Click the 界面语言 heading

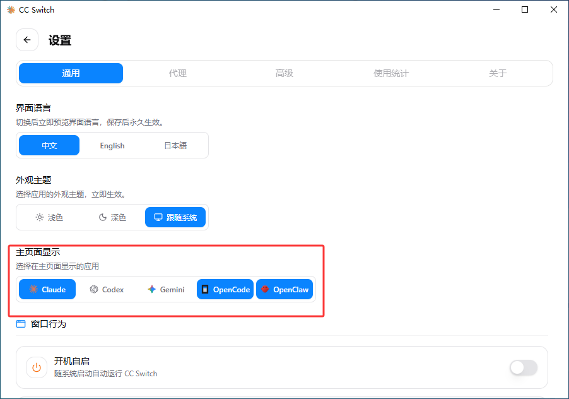[x=33, y=108]
